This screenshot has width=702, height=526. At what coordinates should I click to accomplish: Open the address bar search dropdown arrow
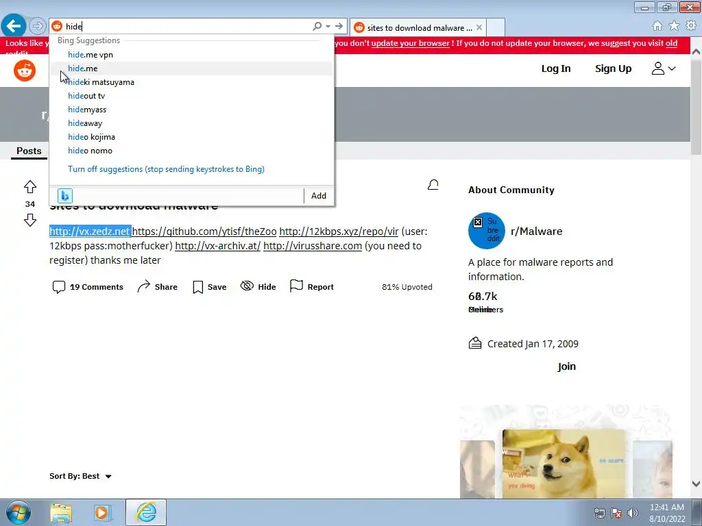click(x=328, y=27)
